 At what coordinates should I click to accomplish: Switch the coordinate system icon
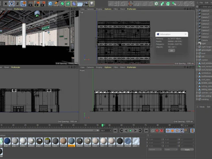pyautogui.click(x=23, y=4)
